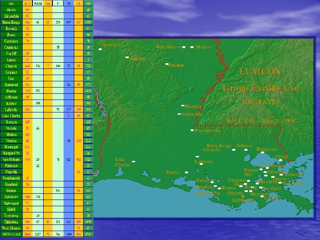Select the Alexandria row label in the table
The image size is (320, 240).
point(11,16)
